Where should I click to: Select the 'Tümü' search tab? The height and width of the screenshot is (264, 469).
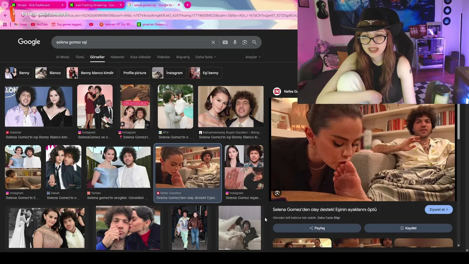tap(80, 57)
